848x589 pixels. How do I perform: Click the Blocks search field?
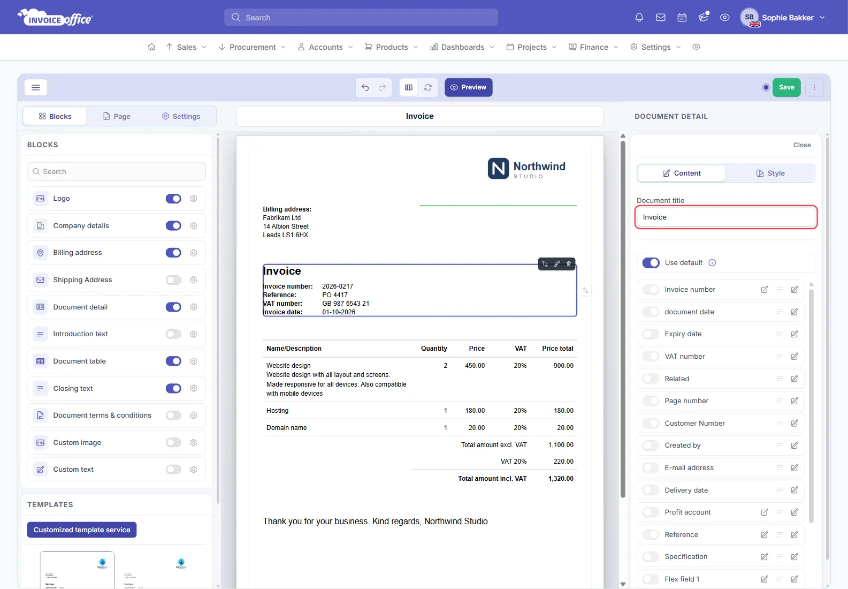pyautogui.click(x=117, y=171)
